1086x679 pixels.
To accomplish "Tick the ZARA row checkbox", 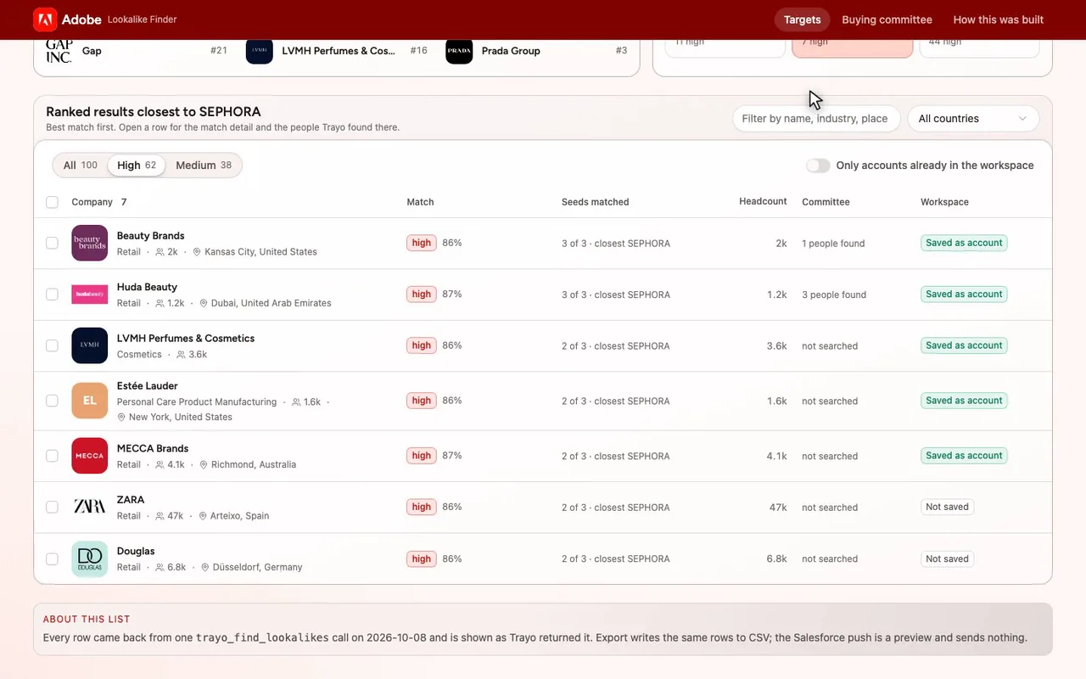I will (52, 507).
